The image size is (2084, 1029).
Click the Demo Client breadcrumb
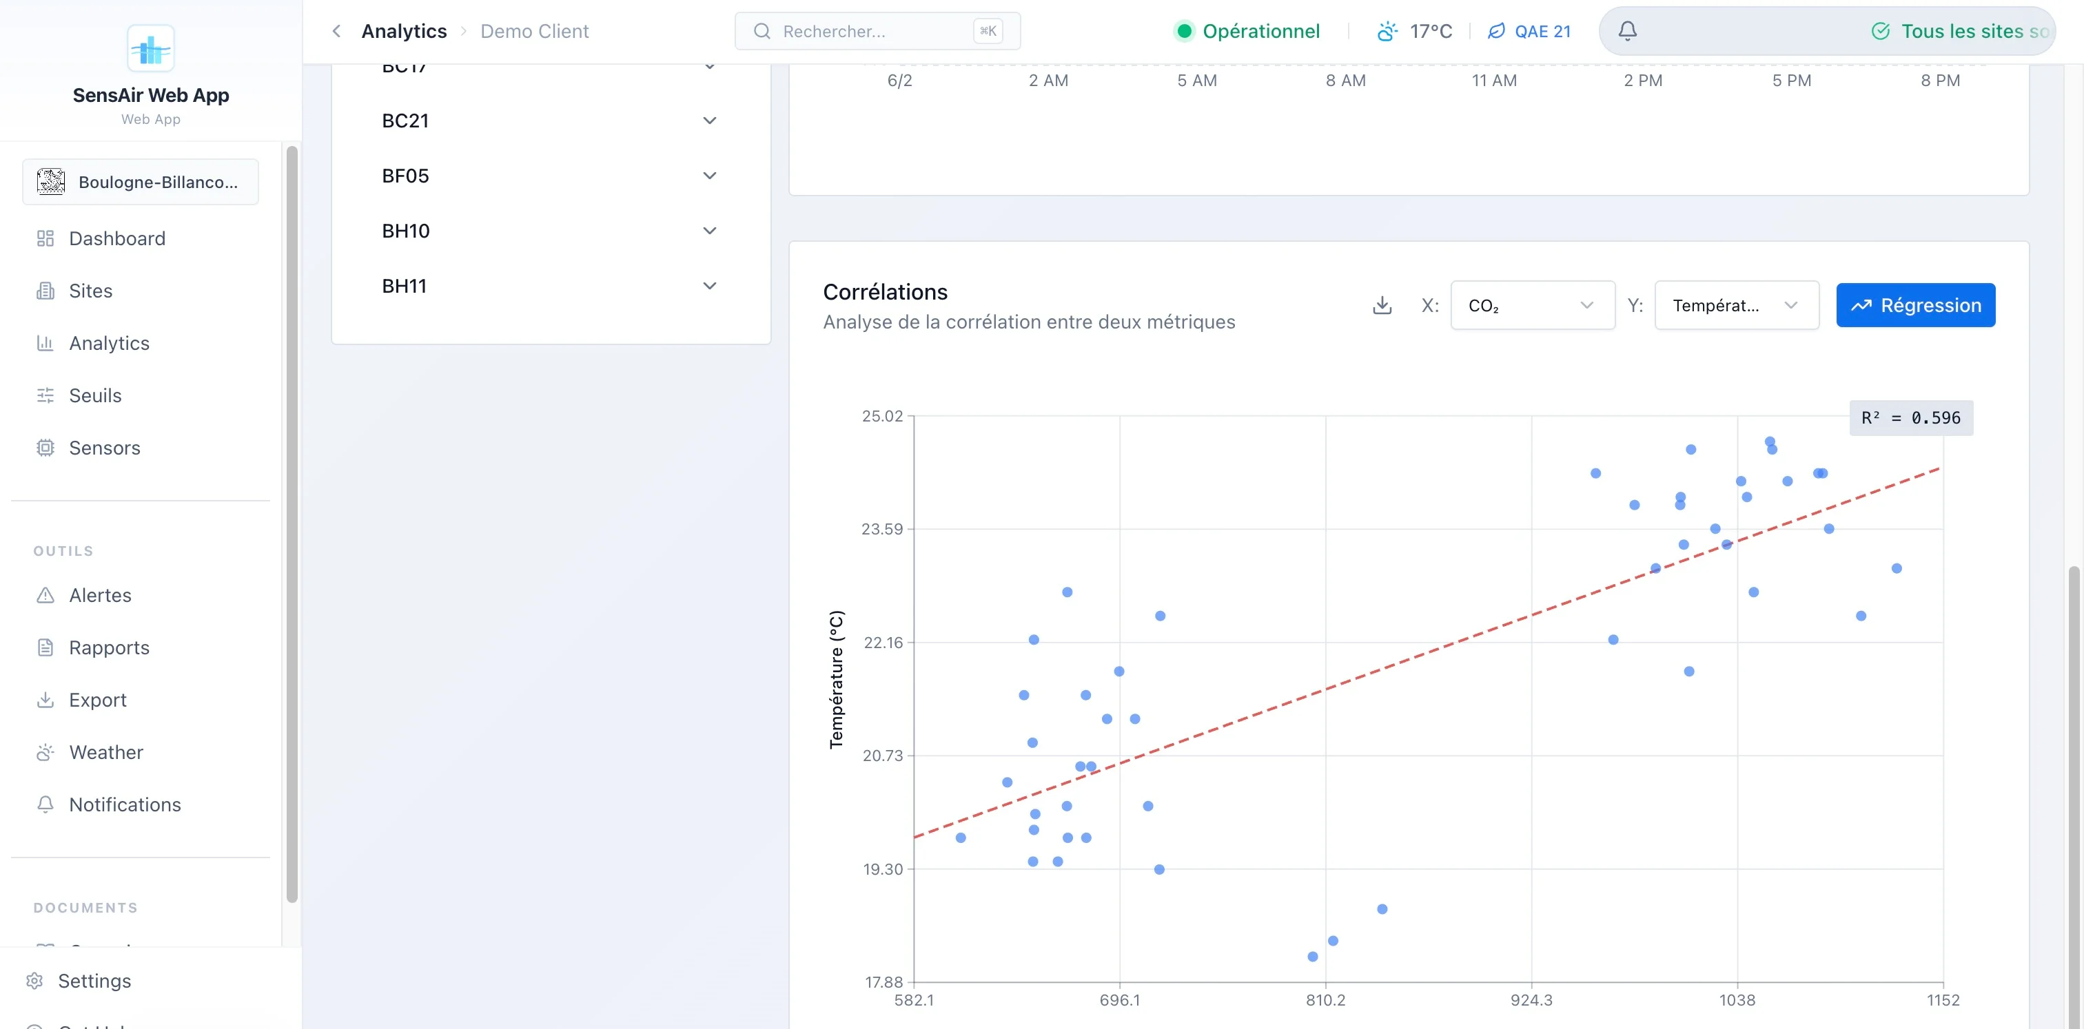[x=534, y=31]
